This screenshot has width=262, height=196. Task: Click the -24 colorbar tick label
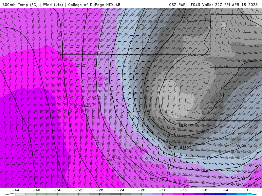pos(121,190)
